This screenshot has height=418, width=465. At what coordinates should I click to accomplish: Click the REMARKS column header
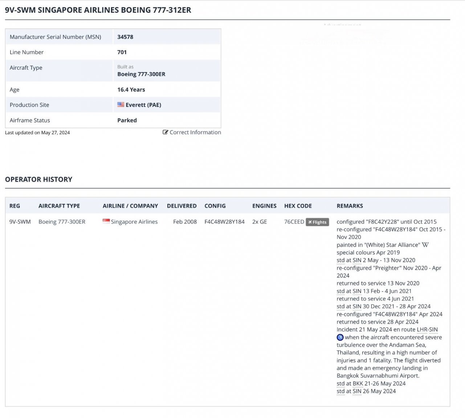[350, 206]
